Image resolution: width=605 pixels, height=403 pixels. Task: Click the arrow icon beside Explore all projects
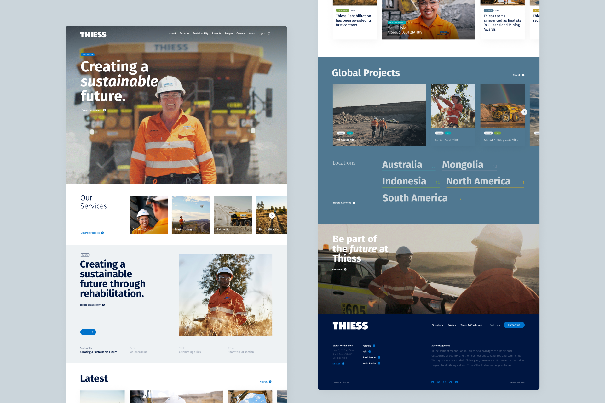pos(354,203)
